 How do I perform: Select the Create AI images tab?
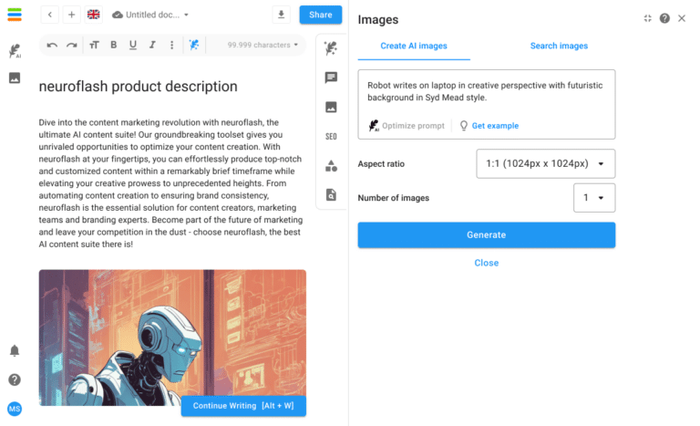point(414,46)
